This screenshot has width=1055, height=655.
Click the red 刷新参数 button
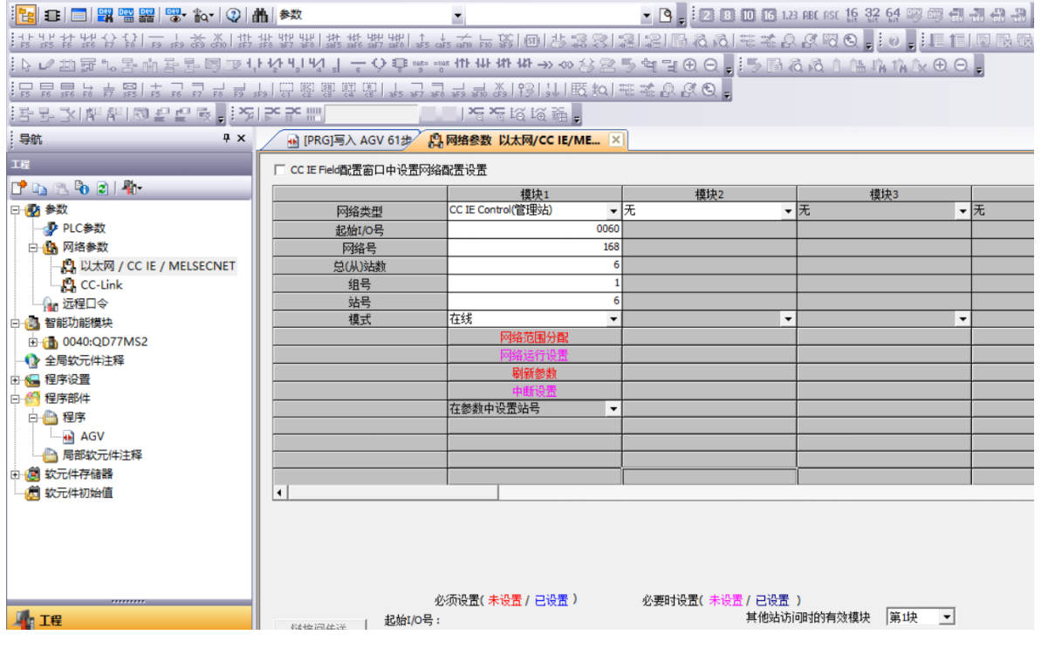[x=534, y=372]
